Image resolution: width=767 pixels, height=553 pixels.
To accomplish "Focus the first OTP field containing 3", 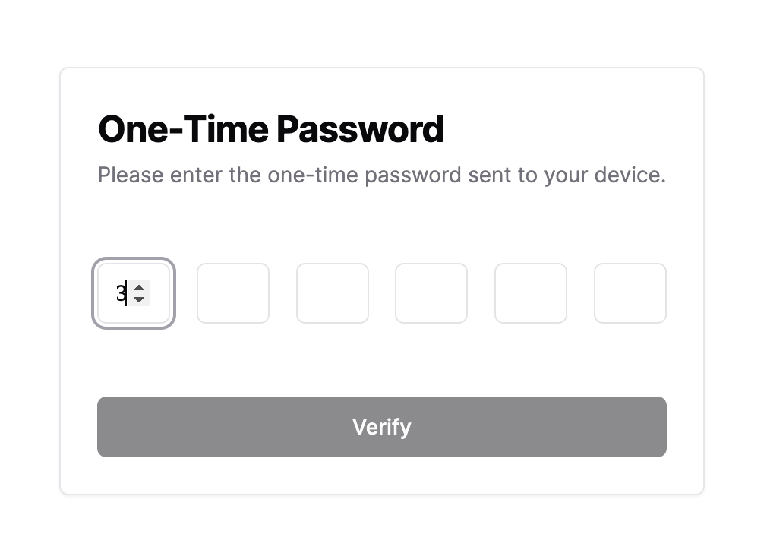I will click(112, 293).
